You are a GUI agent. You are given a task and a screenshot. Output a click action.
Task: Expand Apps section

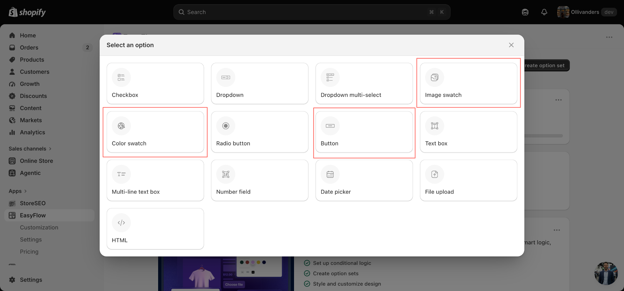tap(18, 191)
